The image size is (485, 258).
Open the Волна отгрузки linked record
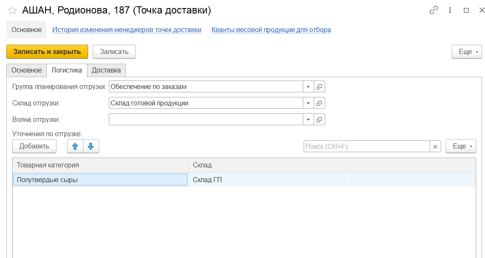point(319,120)
